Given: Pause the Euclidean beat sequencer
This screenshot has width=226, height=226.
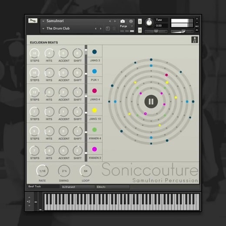Looking at the screenshot, I should click(151, 102).
